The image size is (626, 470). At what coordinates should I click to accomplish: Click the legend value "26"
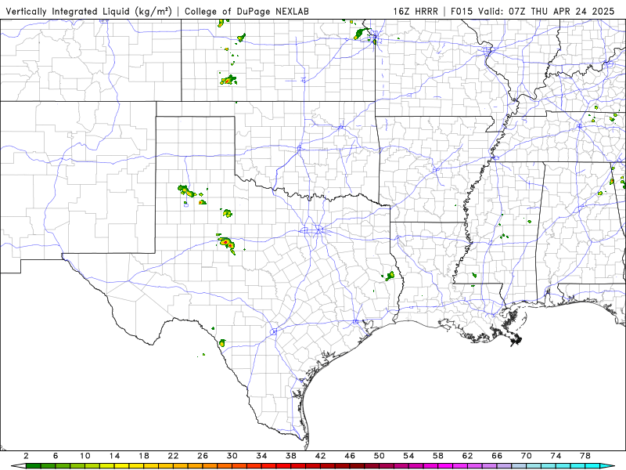[203, 456]
